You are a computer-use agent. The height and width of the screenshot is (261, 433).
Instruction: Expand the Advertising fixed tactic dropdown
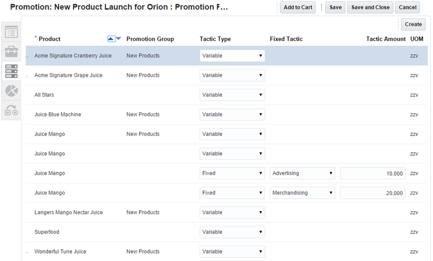coord(302,173)
